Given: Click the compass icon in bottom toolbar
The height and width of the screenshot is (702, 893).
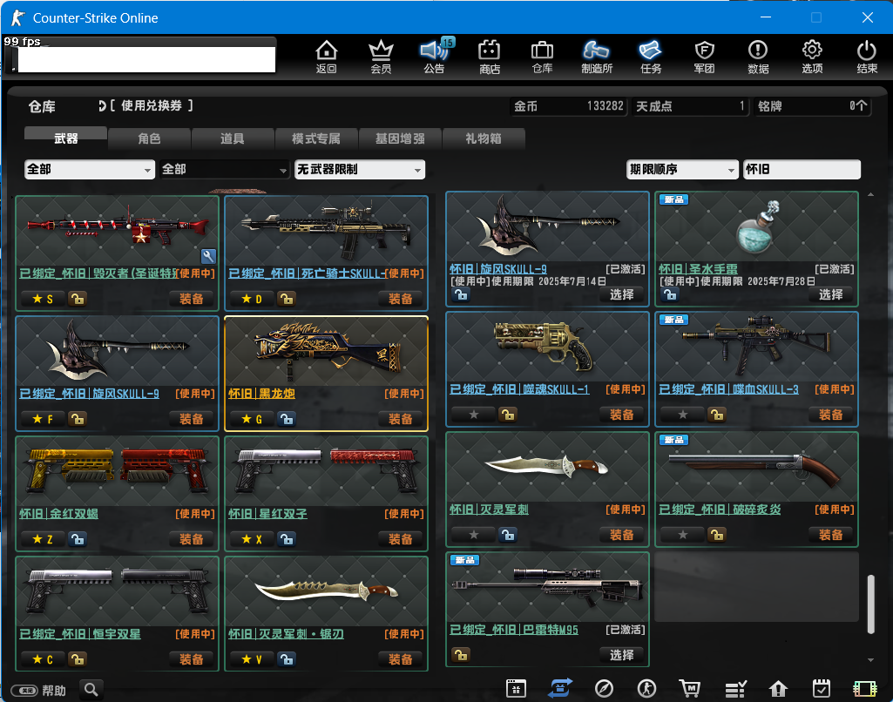Looking at the screenshot, I should [604, 689].
